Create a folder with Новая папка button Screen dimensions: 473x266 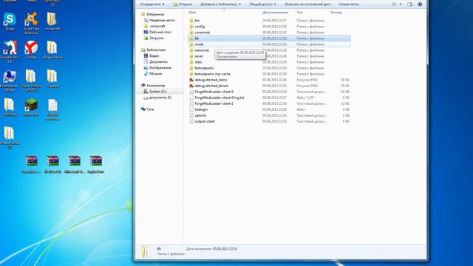click(349, 4)
